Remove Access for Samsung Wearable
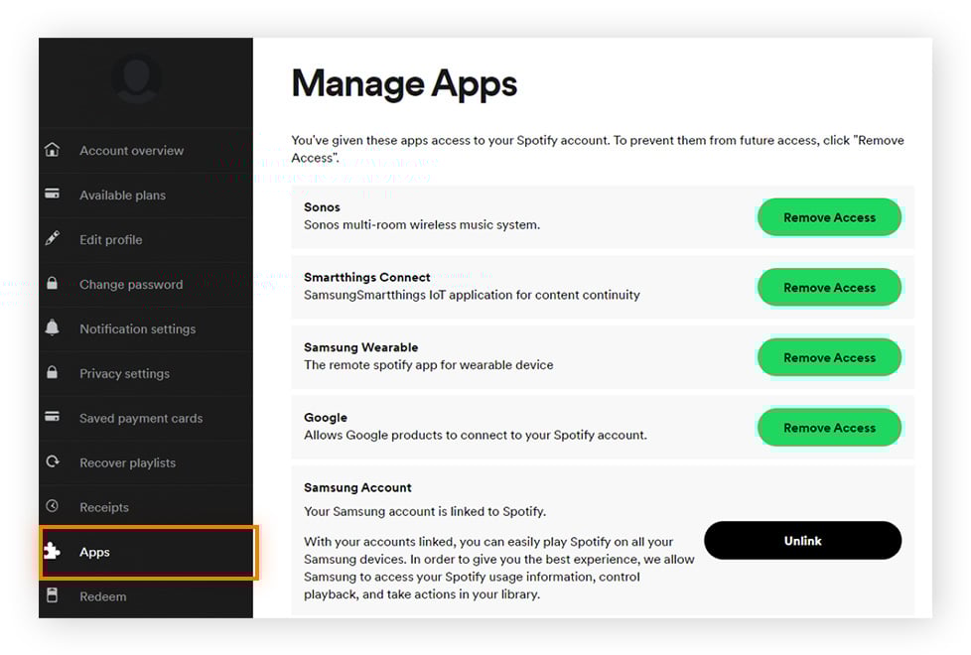 point(829,357)
